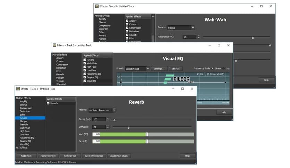Select Flanger in the Reverb window effects list
The height and width of the screenshot is (168, 290).
click(24, 121)
